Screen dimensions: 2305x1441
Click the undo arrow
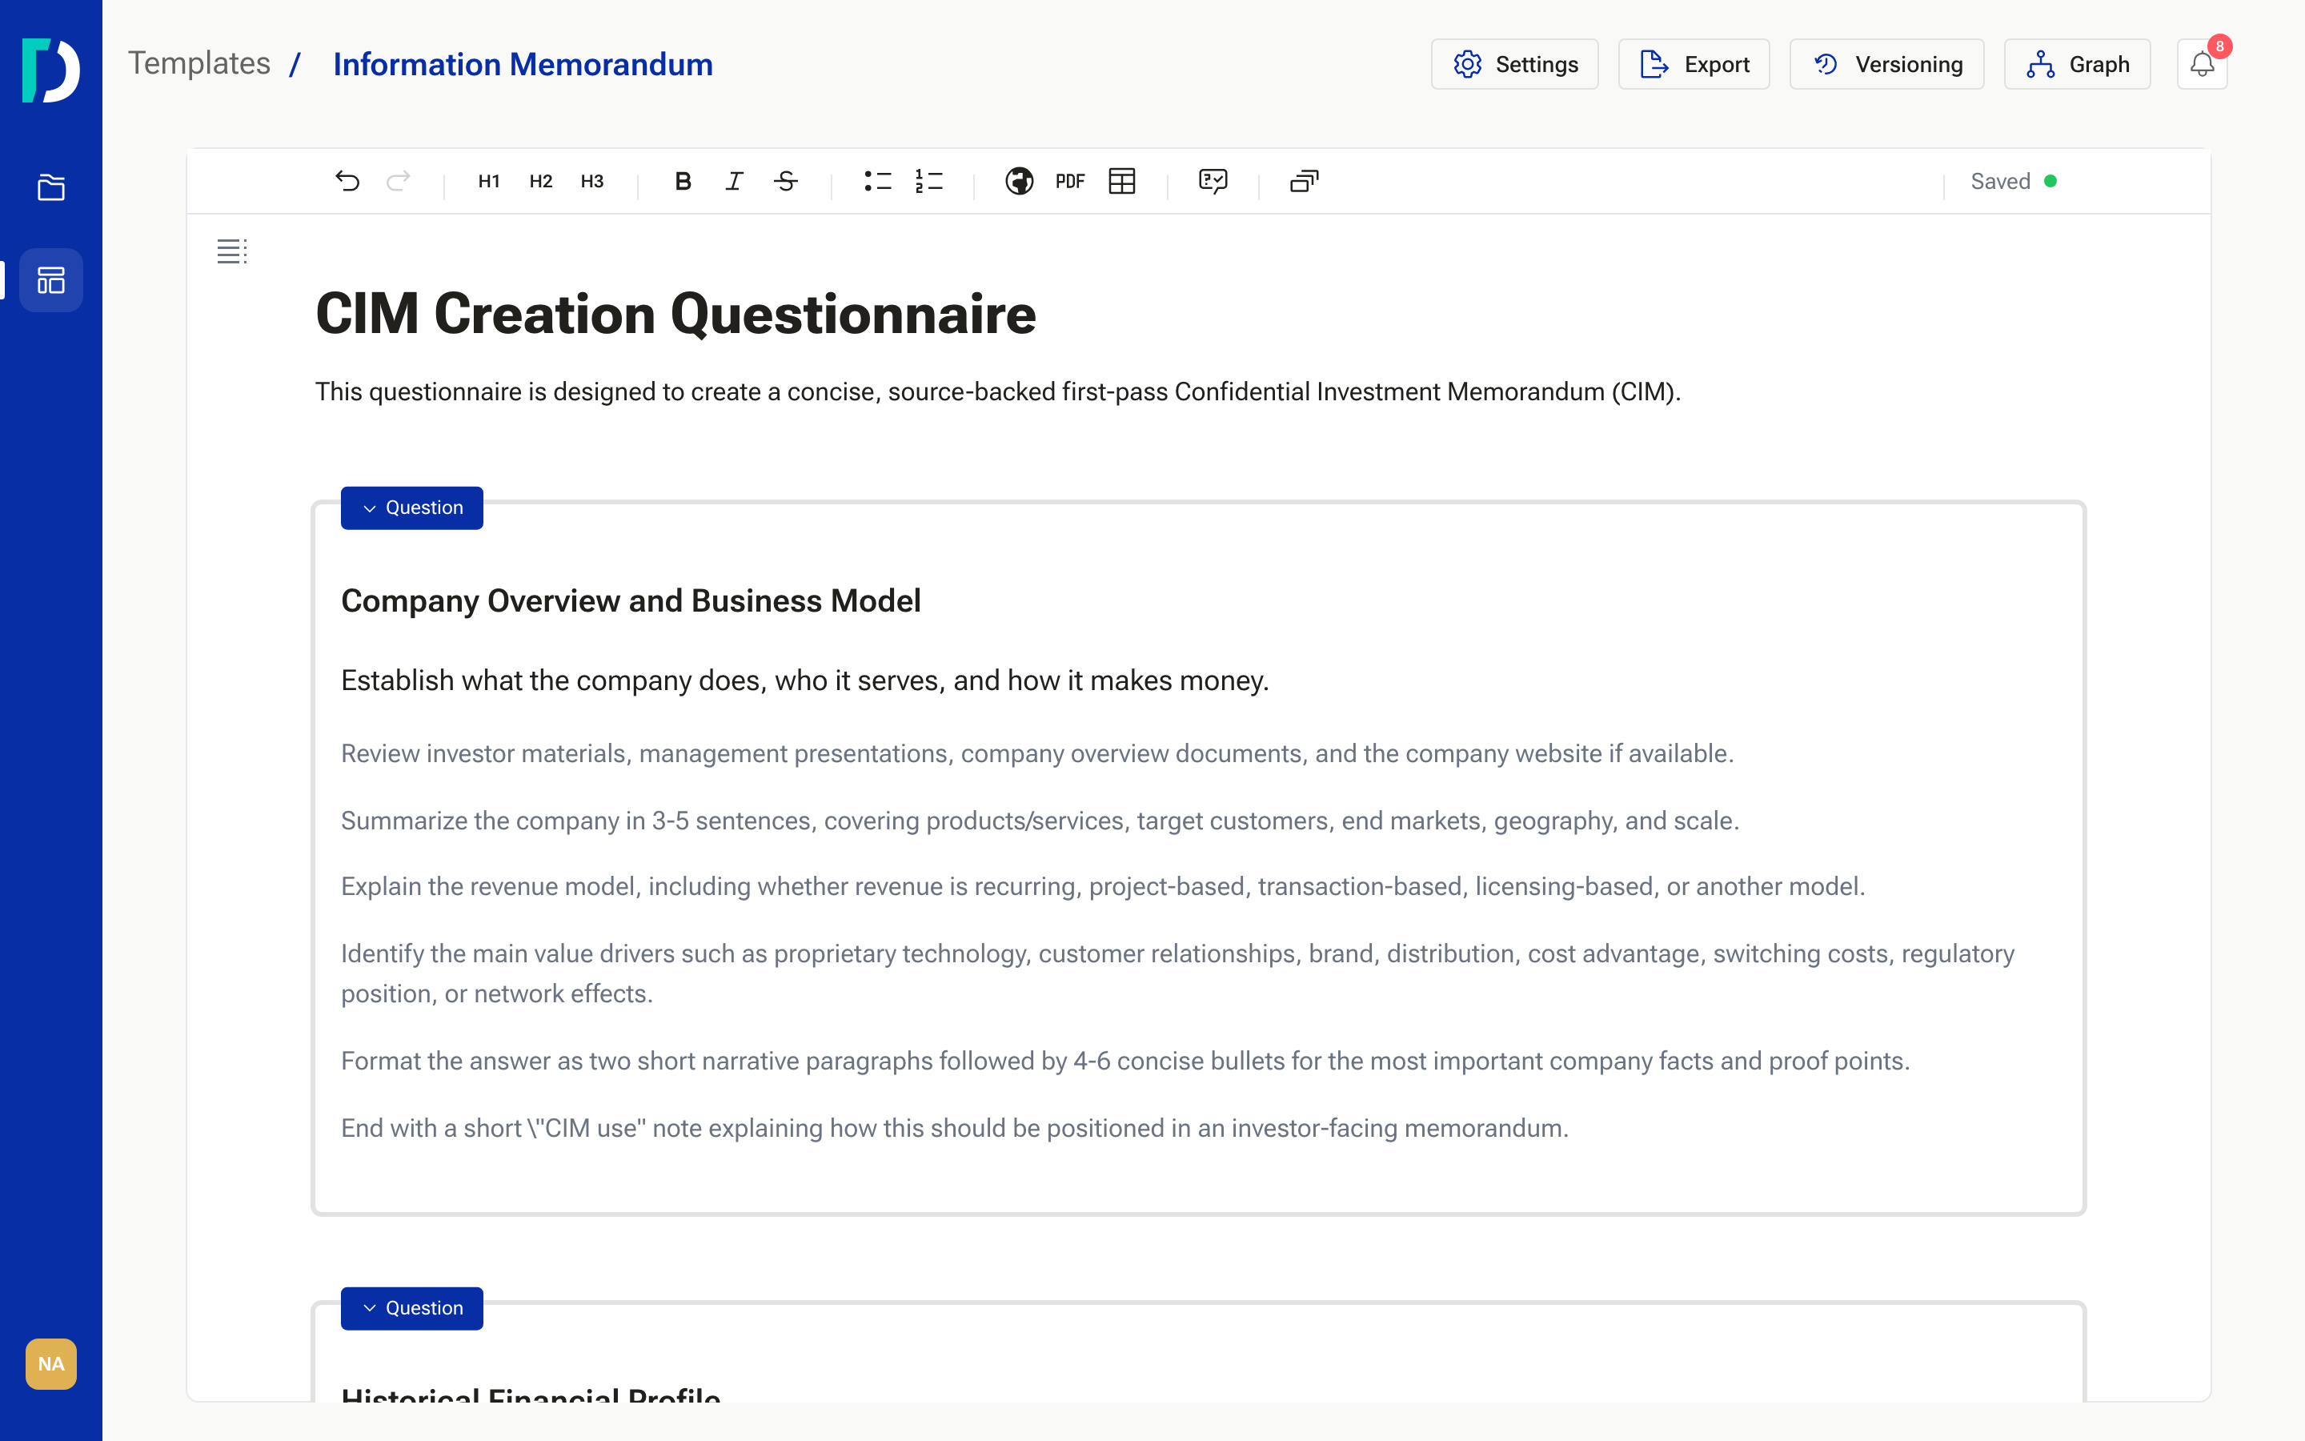click(x=347, y=181)
